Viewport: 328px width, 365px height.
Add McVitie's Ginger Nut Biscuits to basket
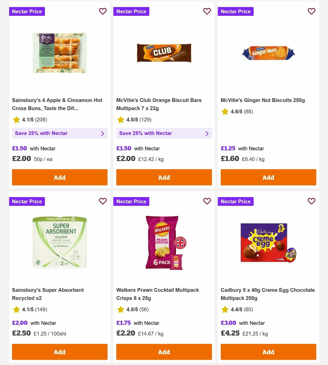[268, 177]
